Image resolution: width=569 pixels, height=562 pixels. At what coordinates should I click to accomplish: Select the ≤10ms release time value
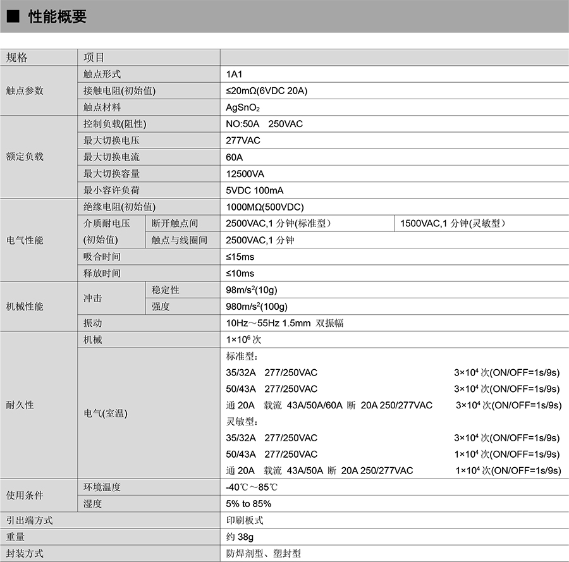[240, 273]
